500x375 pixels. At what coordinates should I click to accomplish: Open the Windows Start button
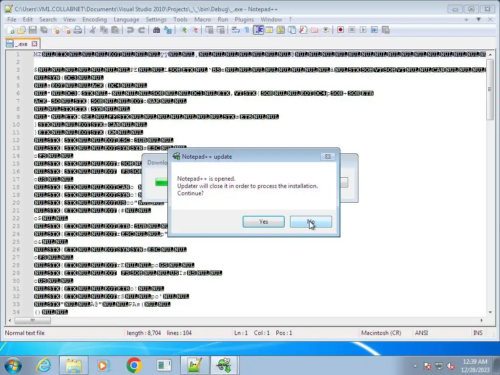tap(13, 365)
